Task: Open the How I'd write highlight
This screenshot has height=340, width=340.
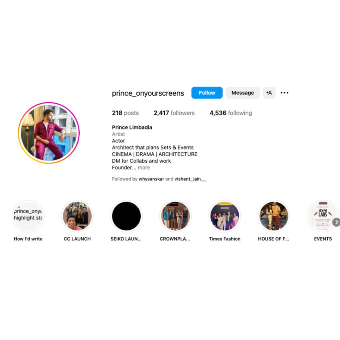Action: [28, 216]
